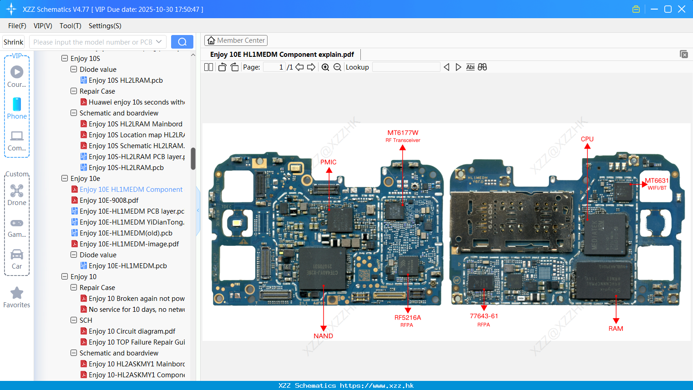Collapse the left panel splitter handle
This screenshot has height=390, width=693.
pos(198,210)
